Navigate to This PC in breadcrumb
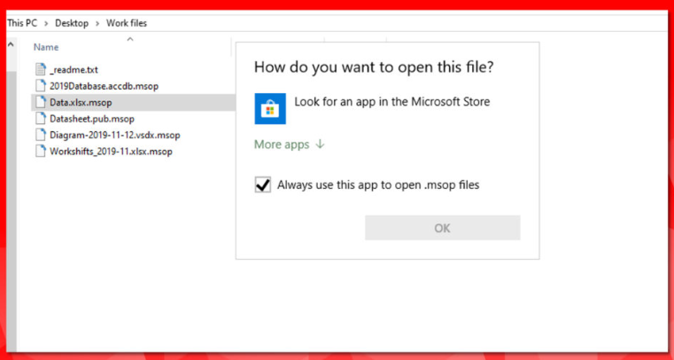This screenshot has width=674, height=360. [x=24, y=23]
